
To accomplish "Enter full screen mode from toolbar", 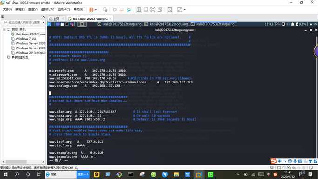I will click(153, 9).
